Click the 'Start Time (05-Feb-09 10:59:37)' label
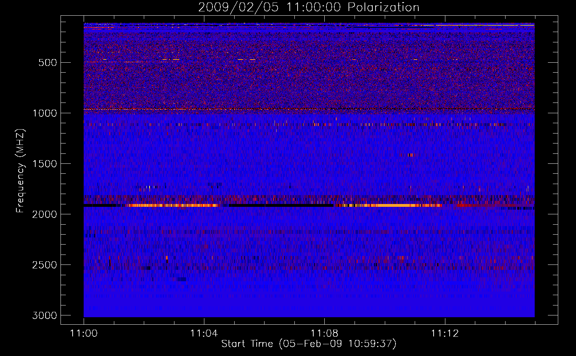Screen dimensions: 576x356 [x=309, y=344]
